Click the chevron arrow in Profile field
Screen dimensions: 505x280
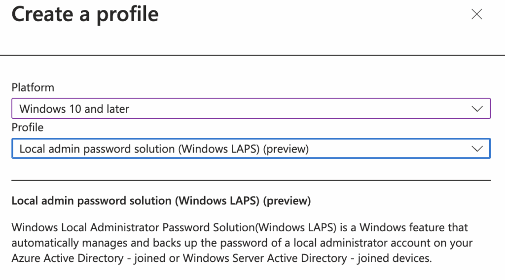click(x=477, y=149)
